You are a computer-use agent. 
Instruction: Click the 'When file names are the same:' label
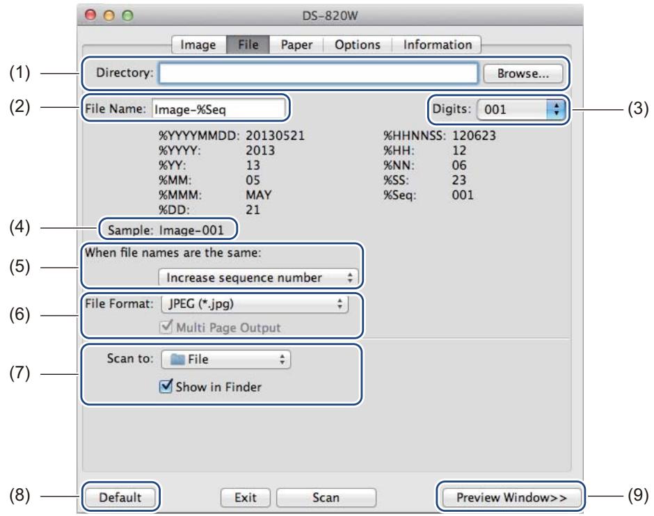173,252
